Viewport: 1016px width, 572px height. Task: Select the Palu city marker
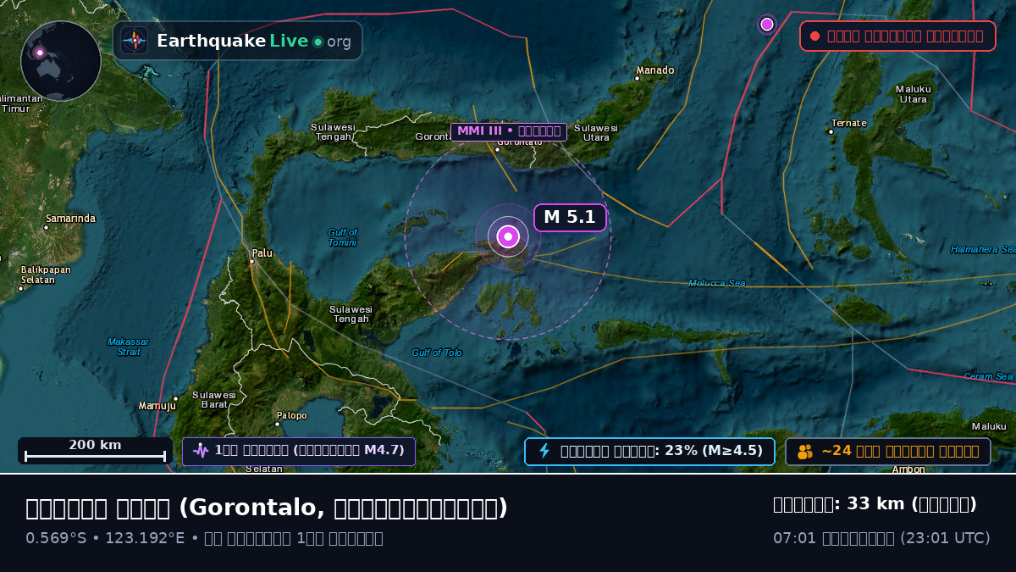251,262
